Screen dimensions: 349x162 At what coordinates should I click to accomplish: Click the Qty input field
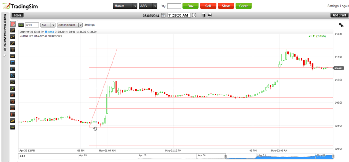click(x=174, y=6)
